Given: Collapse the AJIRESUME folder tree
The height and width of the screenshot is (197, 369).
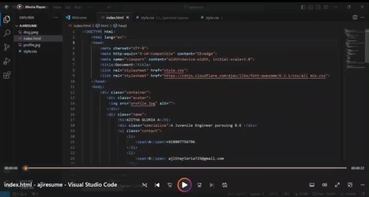Looking at the screenshot, I should (27, 26).
